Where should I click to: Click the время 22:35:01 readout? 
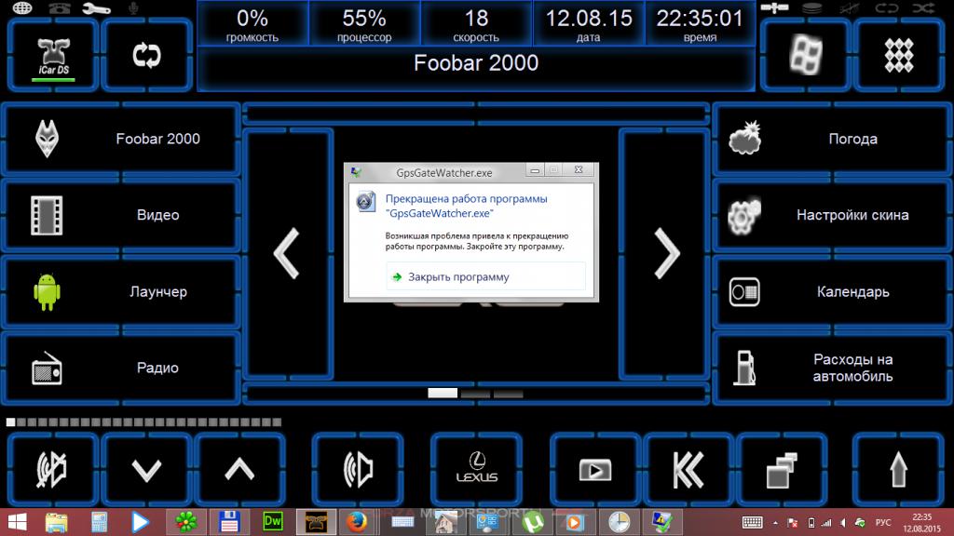coord(700,25)
